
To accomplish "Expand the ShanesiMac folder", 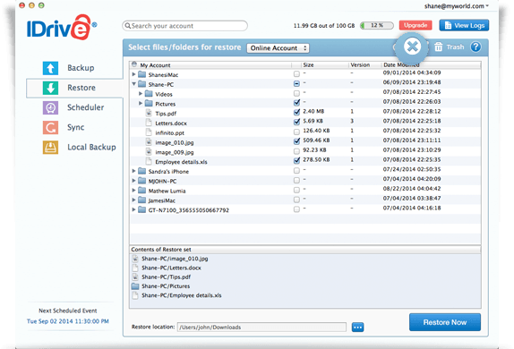I will (x=133, y=74).
